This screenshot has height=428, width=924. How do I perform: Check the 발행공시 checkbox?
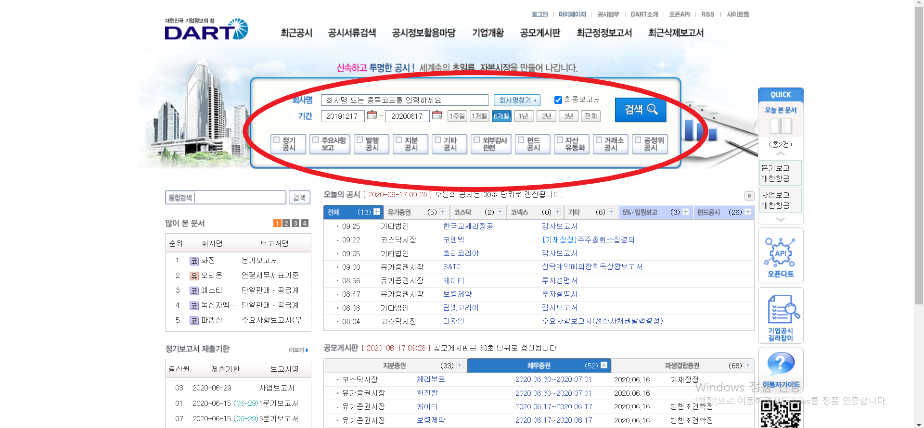[x=359, y=140]
